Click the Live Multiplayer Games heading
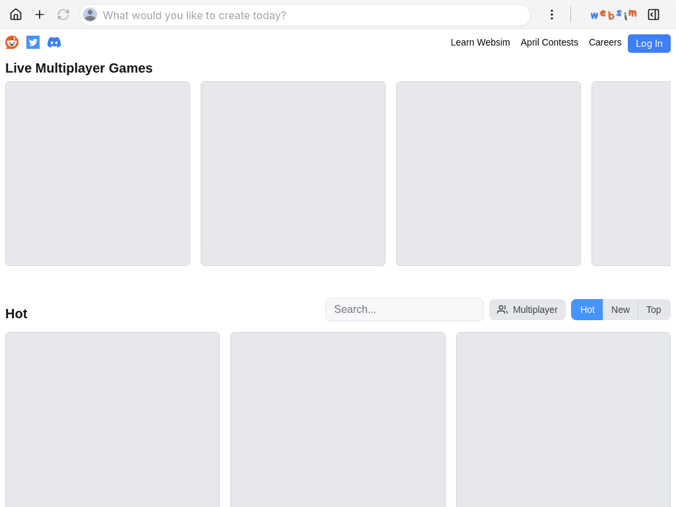 click(79, 68)
